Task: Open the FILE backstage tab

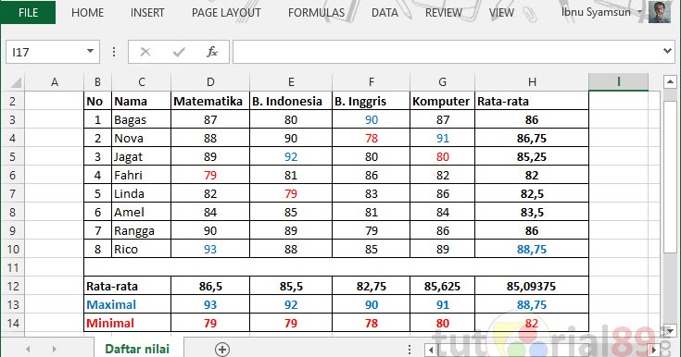Action: [x=28, y=12]
